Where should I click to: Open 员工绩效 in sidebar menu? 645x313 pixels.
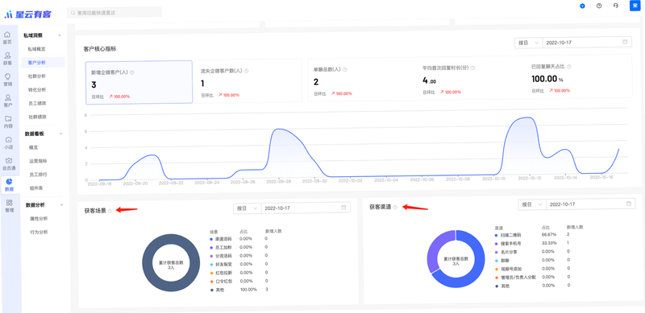37,103
